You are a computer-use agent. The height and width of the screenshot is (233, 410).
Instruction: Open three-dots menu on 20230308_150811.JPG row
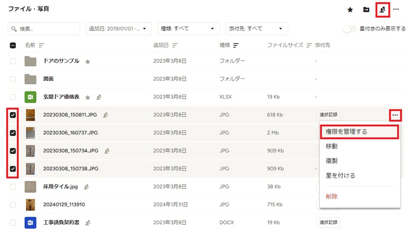[x=395, y=115]
